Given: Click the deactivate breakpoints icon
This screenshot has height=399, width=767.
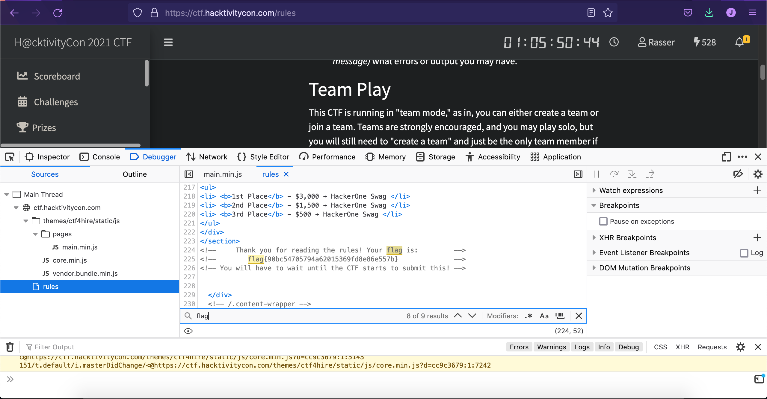Looking at the screenshot, I should point(738,174).
